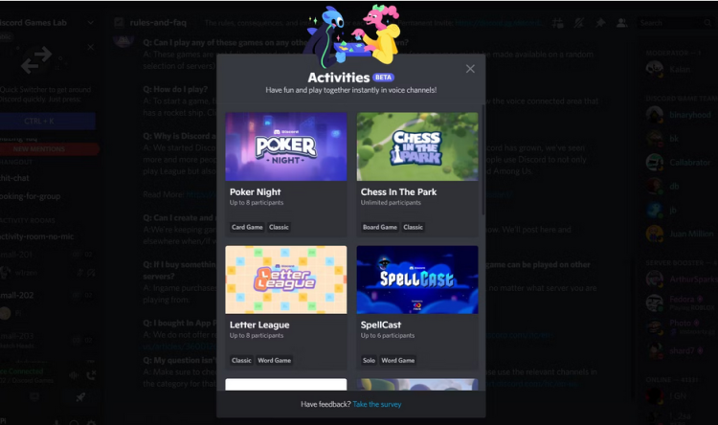Click the Chess In The Park title
Viewport: 718px width, 425px height.
[398, 191]
